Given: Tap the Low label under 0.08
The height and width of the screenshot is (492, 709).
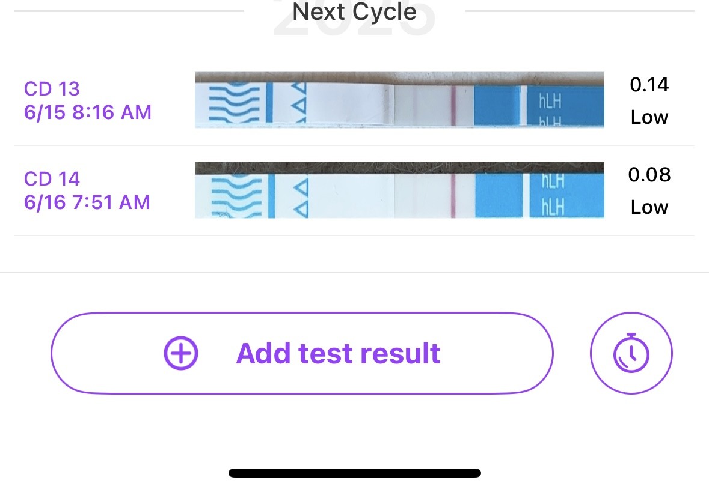Looking at the screenshot, I should click(x=649, y=207).
